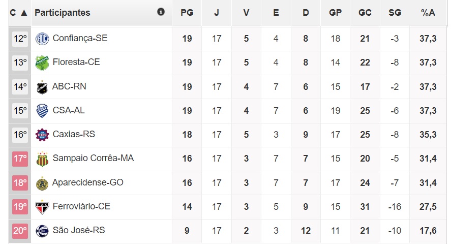This screenshot has height=250, width=452.
Task: Sort table by classification column C
Action: 18,13
